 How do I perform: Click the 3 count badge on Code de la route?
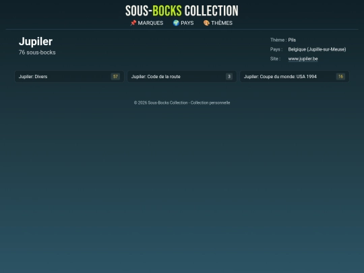pos(229,76)
